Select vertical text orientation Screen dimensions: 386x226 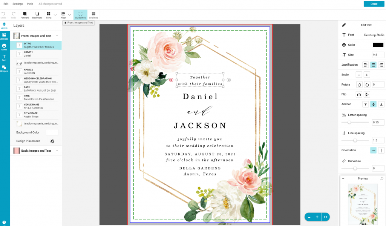pyautogui.click(x=381, y=150)
